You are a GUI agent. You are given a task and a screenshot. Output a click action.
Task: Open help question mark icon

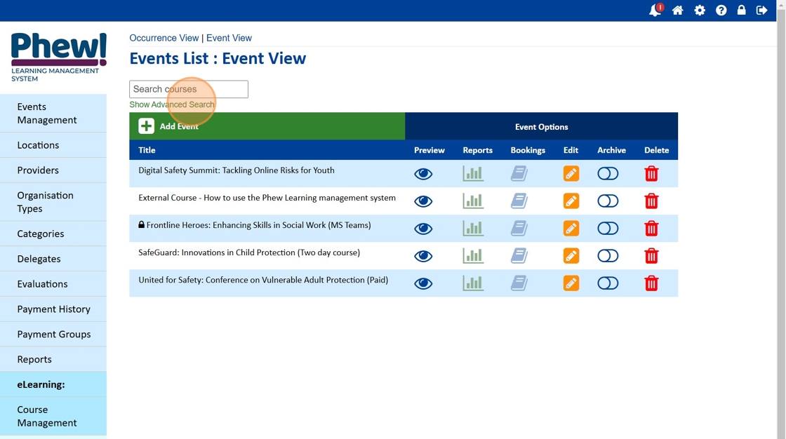point(721,10)
